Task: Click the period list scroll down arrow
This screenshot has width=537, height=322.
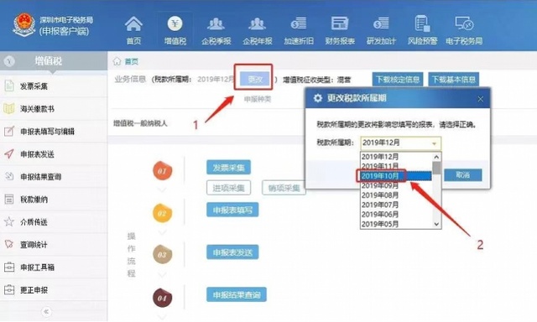Action: click(x=436, y=224)
